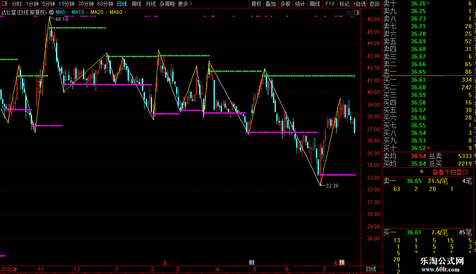Add stock via +自选 button
Image resolution: width=476 pixels, height=274 pixels.
coord(359,4)
